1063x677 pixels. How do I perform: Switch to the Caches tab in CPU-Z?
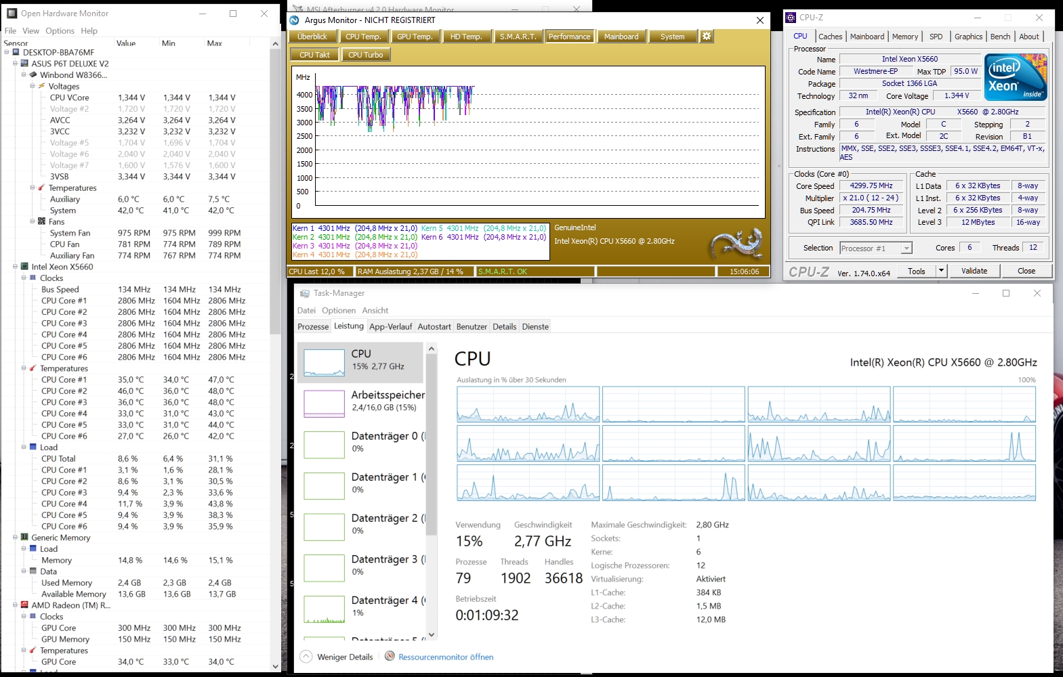click(830, 37)
